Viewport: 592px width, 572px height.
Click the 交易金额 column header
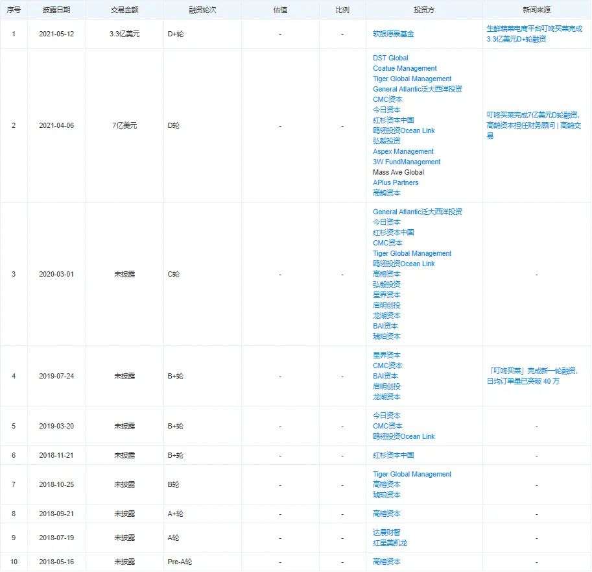[124, 10]
